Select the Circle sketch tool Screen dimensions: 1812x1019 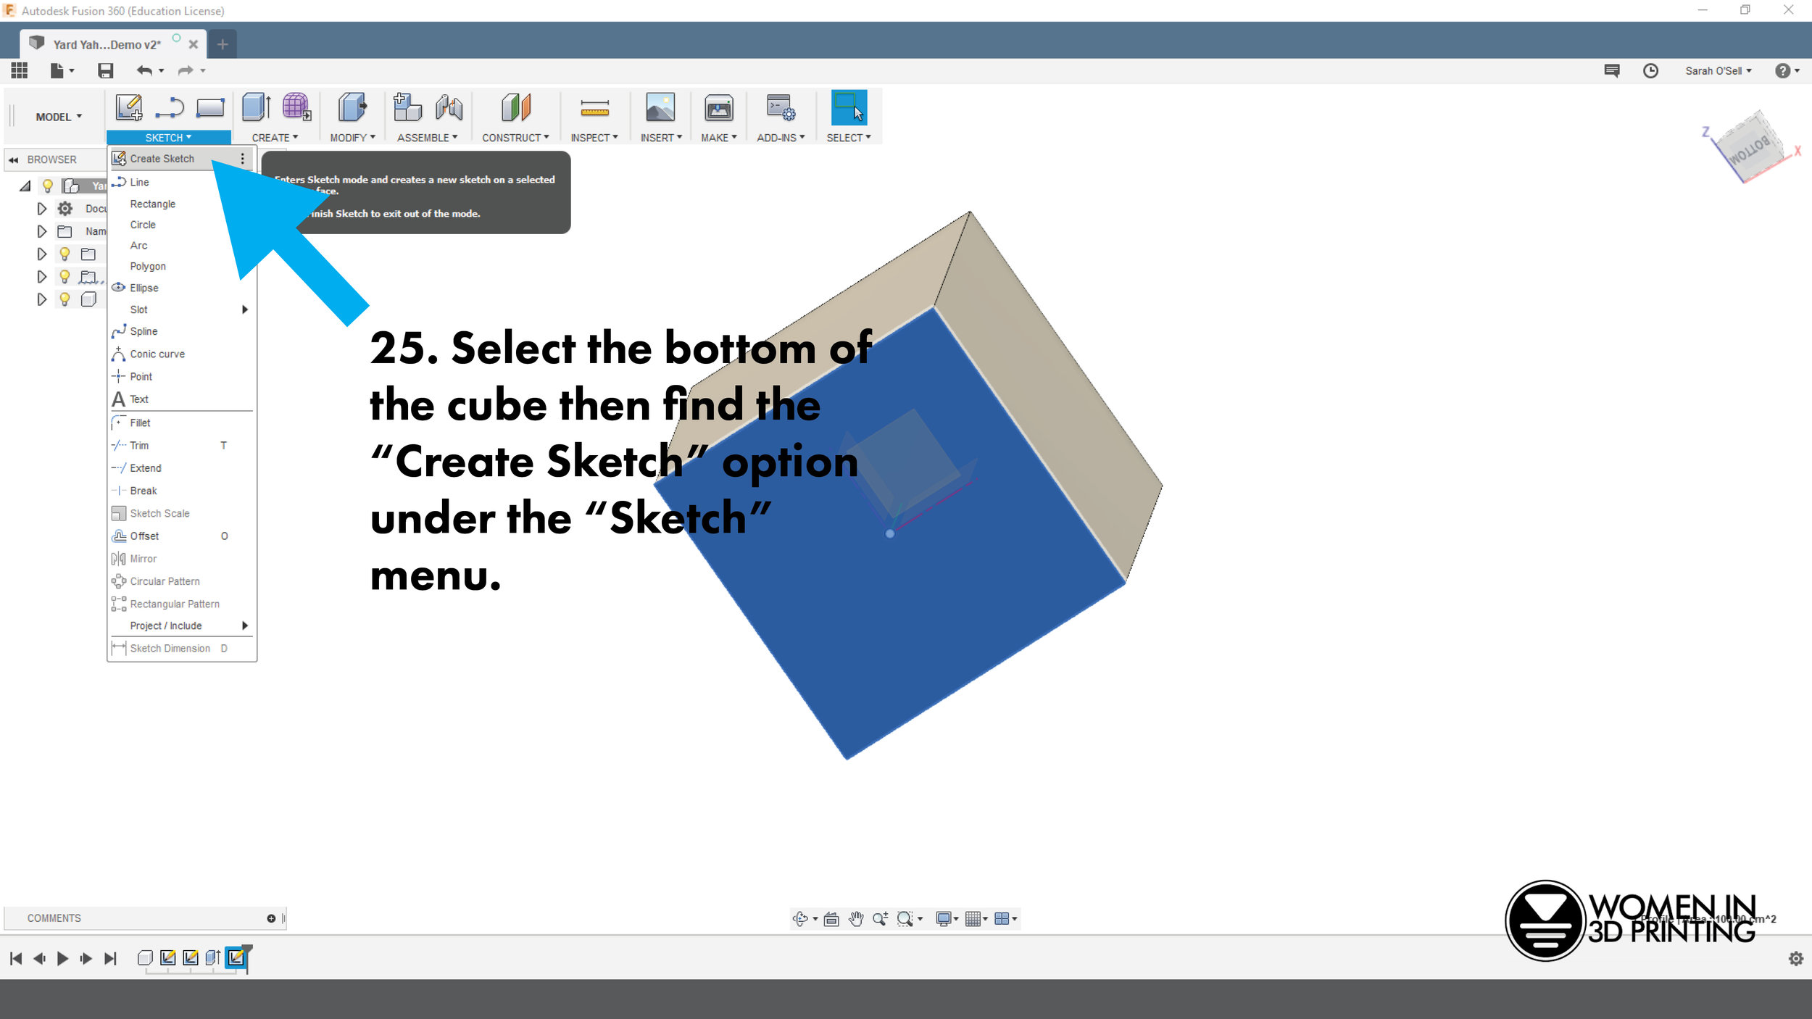click(143, 224)
